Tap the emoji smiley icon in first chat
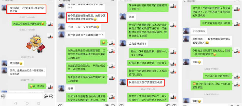This screenshot has height=106, width=242. [46, 96]
